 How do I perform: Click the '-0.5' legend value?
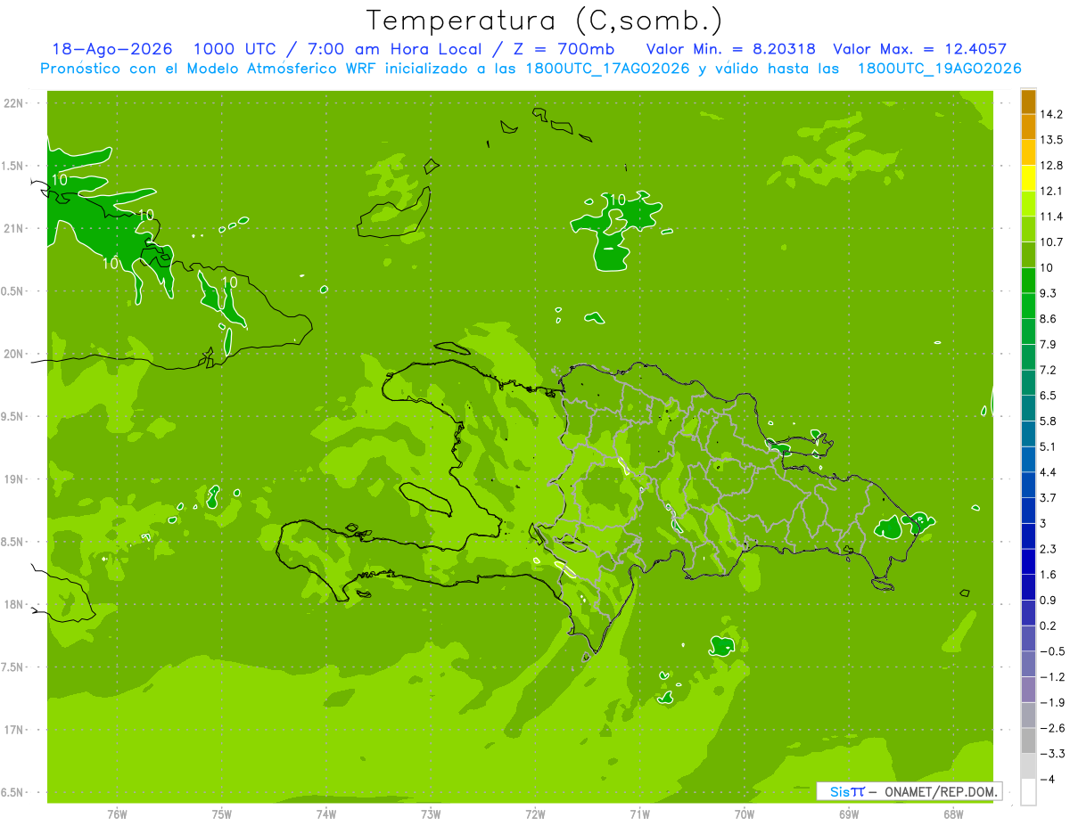click(x=1052, y=651)
